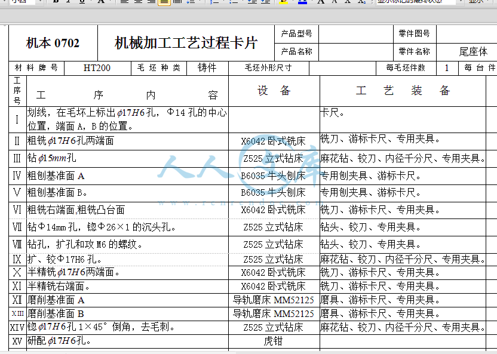Viewport: 497px width, 354px height.
Task: Toggle Underline formatting in the toolbar
Action: coord(82,1)
